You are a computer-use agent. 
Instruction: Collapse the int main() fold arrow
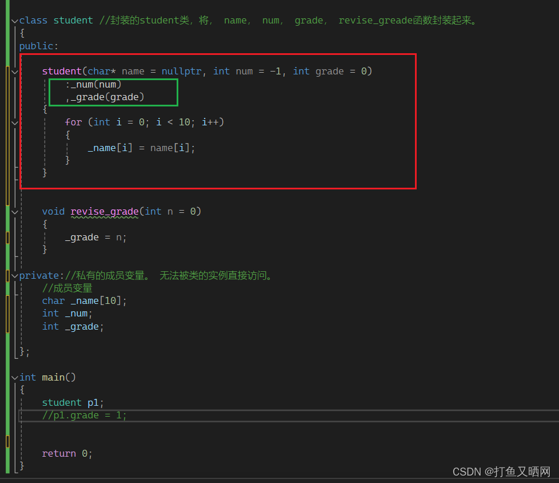pos(15,378)
